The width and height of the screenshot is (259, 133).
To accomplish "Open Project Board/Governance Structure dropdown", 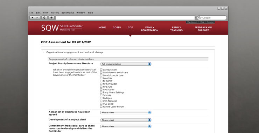I will 126,64.
